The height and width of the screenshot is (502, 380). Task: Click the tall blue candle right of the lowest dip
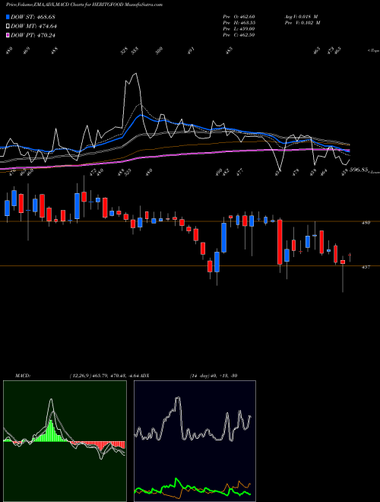click(x=224, y=237)
